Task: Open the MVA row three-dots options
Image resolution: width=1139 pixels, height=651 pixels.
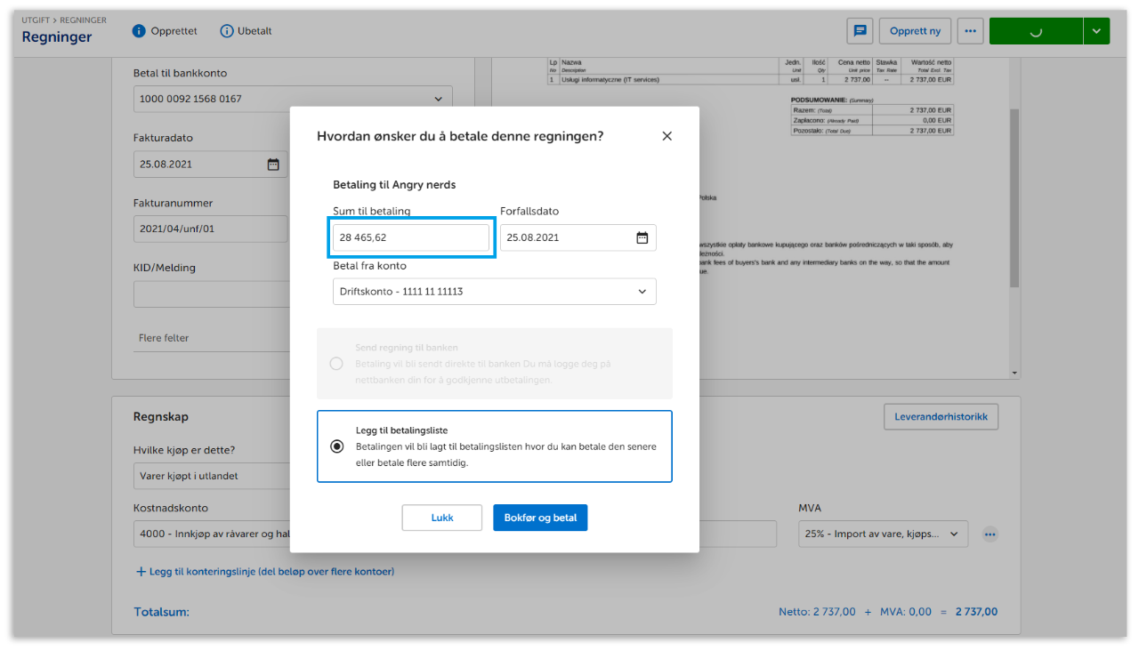Action: [990, 534]
